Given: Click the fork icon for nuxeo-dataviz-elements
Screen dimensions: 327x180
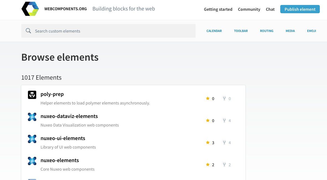Looking at the screenshot, I should tap(224, 120).
